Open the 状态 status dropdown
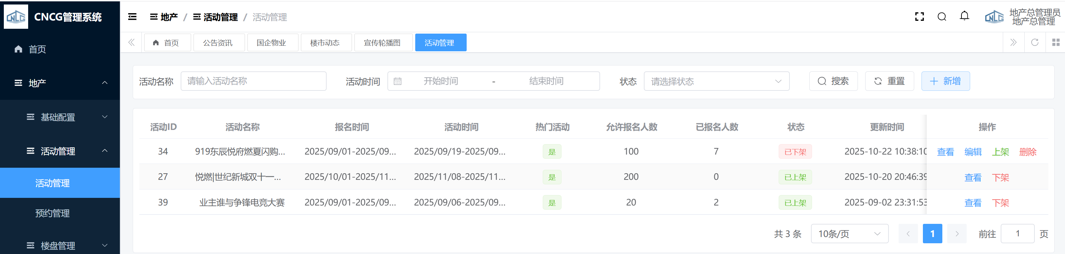 pos(716,81)
